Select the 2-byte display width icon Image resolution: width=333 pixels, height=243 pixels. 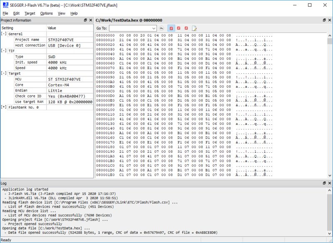(x=179, y=28)
